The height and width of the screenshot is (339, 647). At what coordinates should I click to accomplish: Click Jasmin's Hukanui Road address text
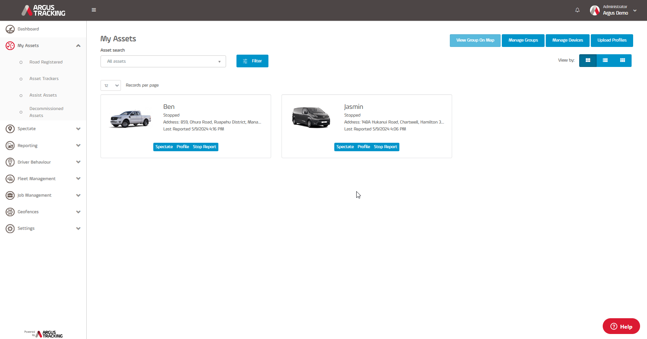[394, 122]
